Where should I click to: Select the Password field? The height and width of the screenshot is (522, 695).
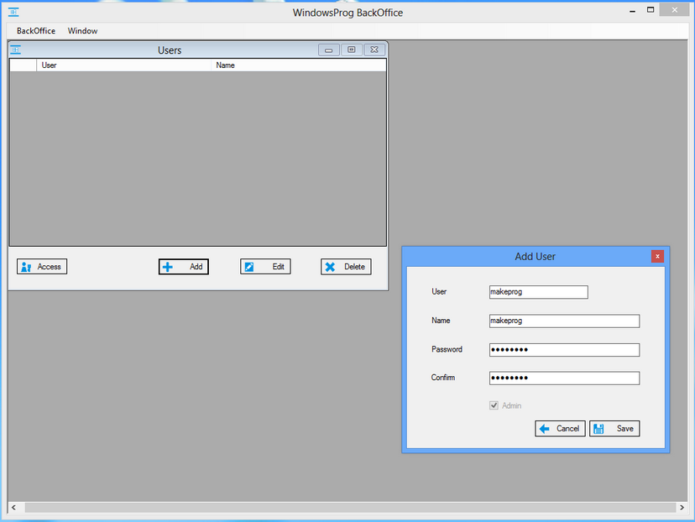click(562, 349)
